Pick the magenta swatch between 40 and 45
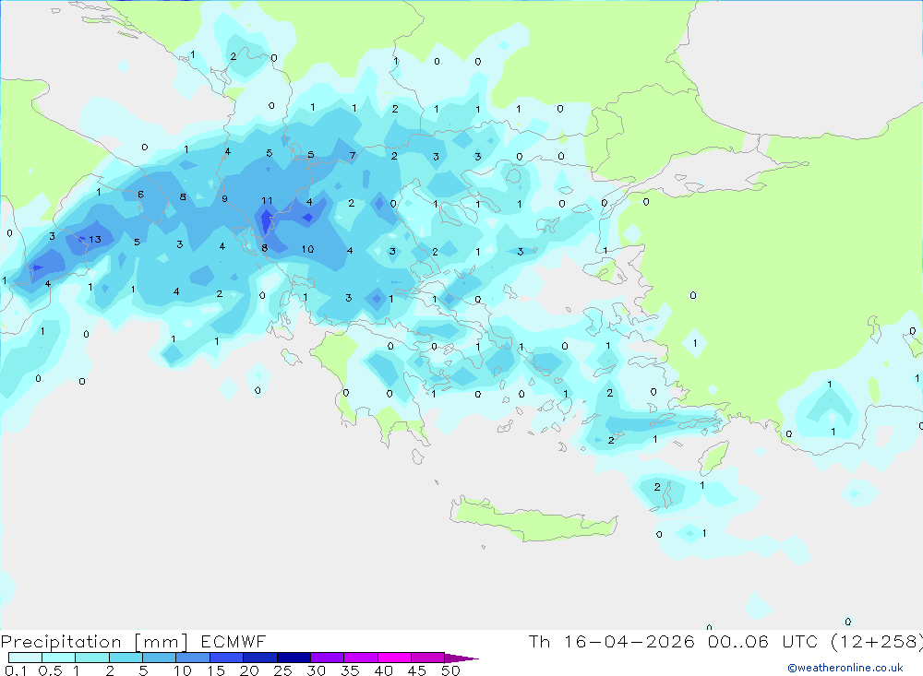The width and height of the screenshot is (923, 676). click(394, 658)
